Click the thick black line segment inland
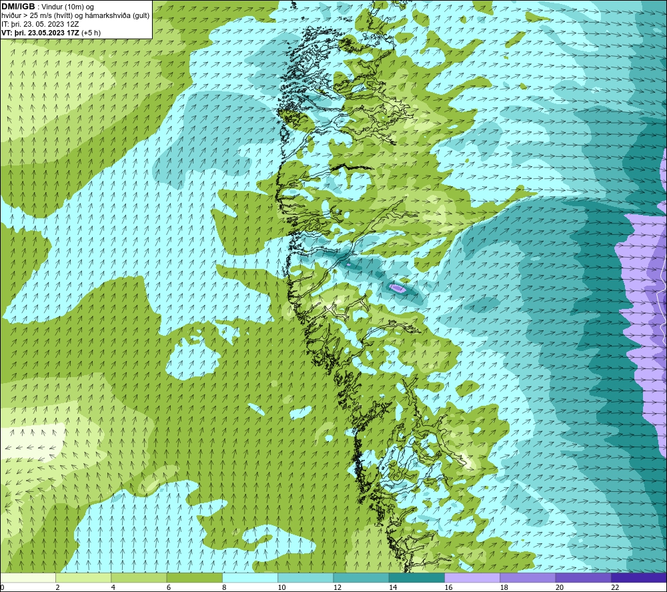Image resolution: width=667 pixels, height=592 pixels. tap(352, 168)
